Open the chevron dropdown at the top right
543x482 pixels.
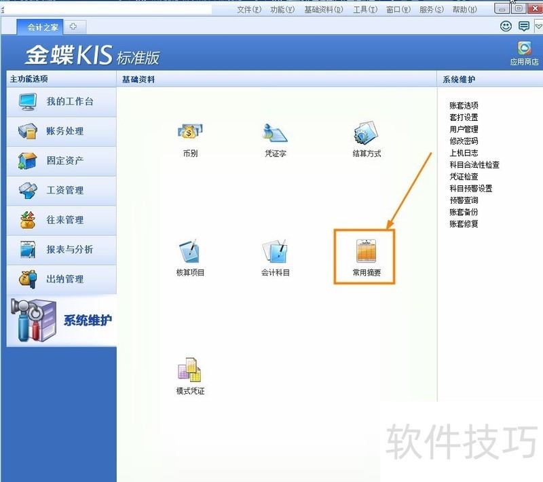pyautogui.click(x=538, y=26)
